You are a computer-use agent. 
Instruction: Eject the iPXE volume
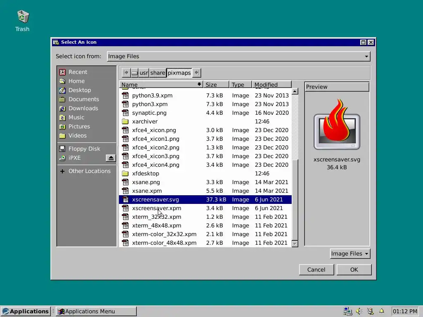coord(111,158)
